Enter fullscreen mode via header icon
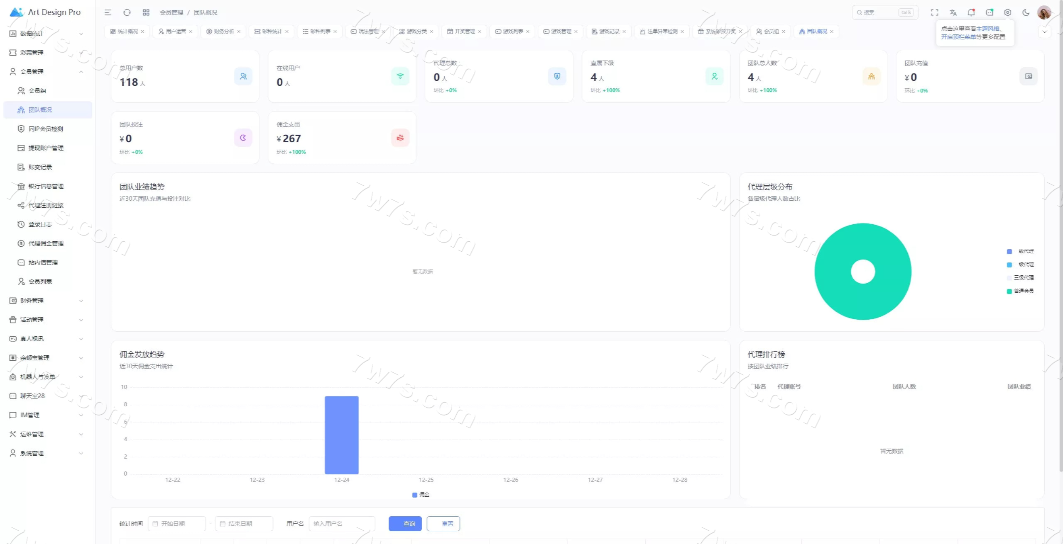Screen dimensions: 1063x544 point(934,12)
